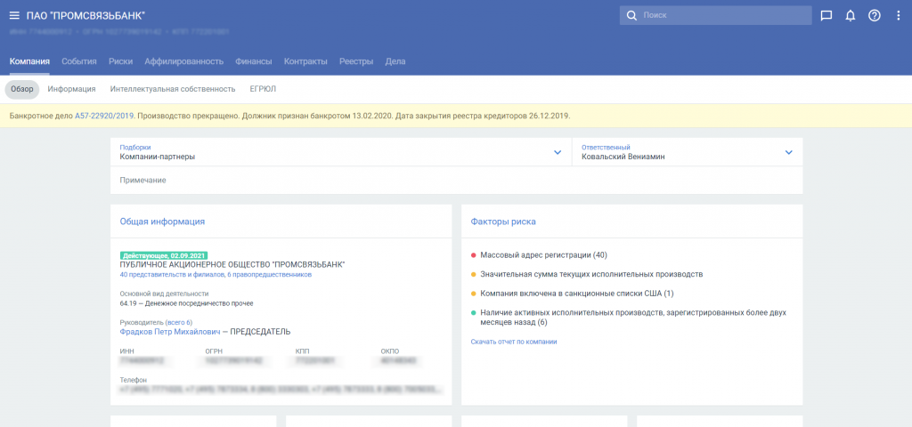Open the Общая информация heading link

[162, 222]
